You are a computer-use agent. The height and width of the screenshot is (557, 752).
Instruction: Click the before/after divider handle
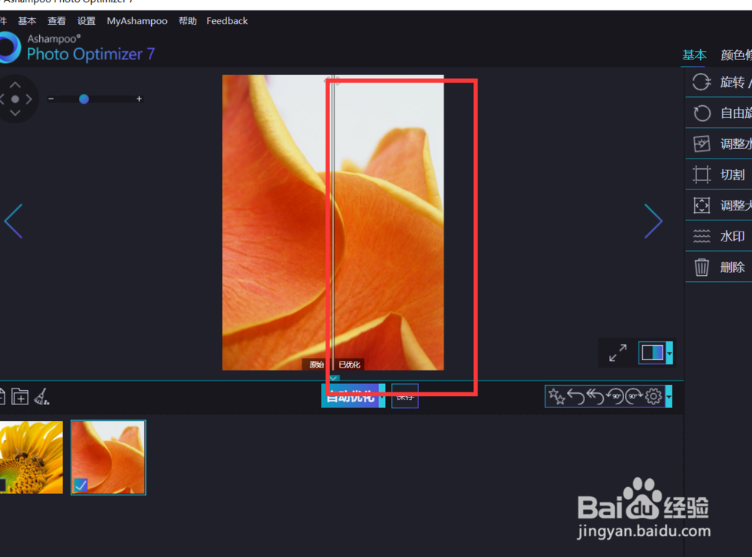coord(333,80)
